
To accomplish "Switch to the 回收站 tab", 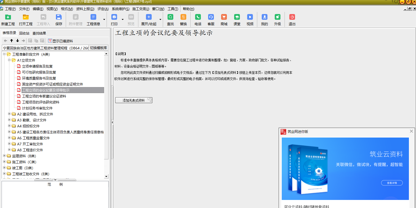I will click(x=24, y=33).
